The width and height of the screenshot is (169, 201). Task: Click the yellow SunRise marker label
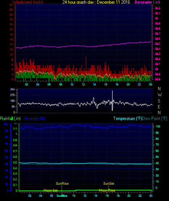pyautogui.click(x=62, y=184)
